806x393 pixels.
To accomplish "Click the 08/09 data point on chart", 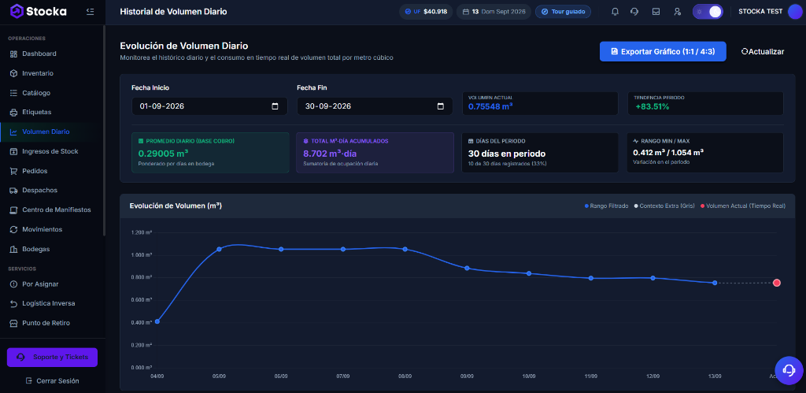I will 405,249.
